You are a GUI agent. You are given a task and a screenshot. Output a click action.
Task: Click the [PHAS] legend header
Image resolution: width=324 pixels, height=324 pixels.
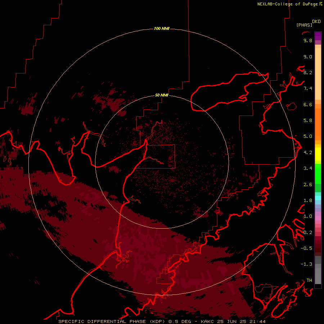tap(304, 25)
